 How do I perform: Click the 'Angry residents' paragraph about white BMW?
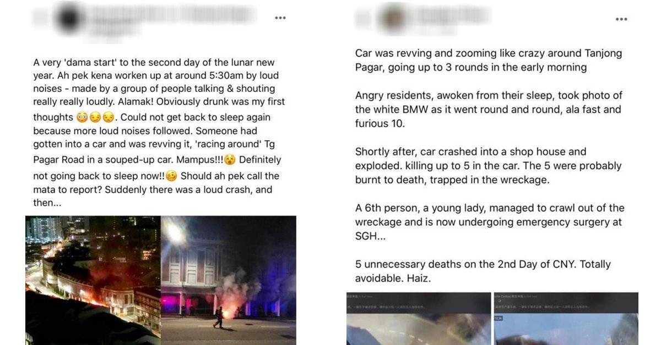(488, 109)
